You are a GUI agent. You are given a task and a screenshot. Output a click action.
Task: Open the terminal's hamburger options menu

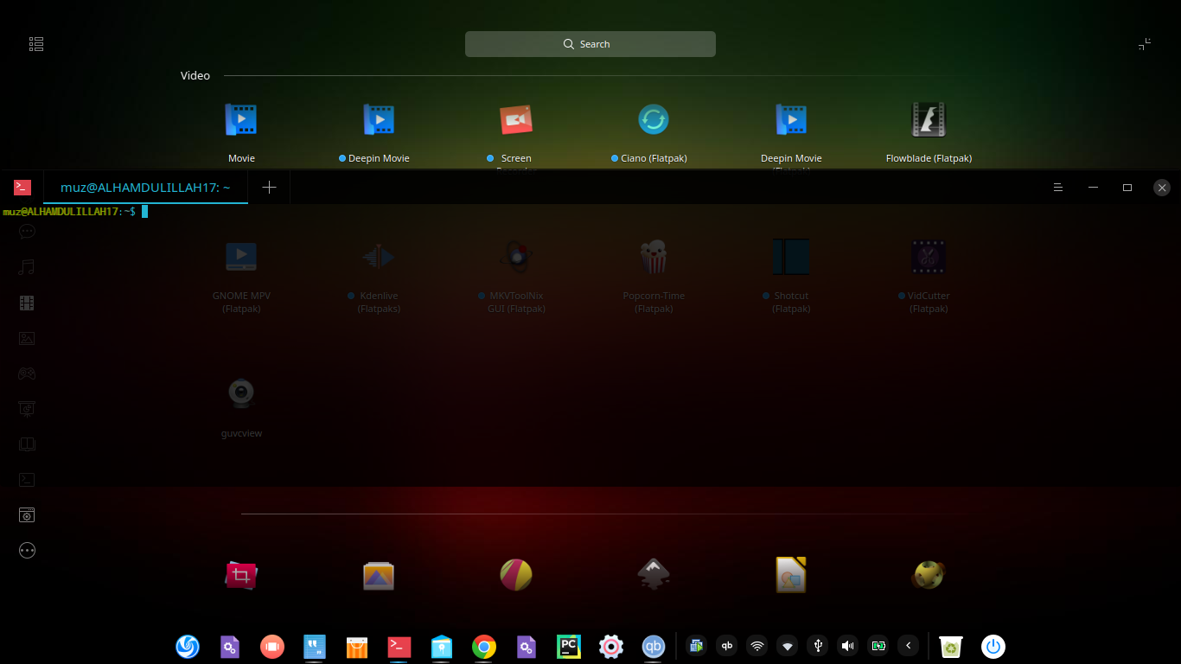1057,187
